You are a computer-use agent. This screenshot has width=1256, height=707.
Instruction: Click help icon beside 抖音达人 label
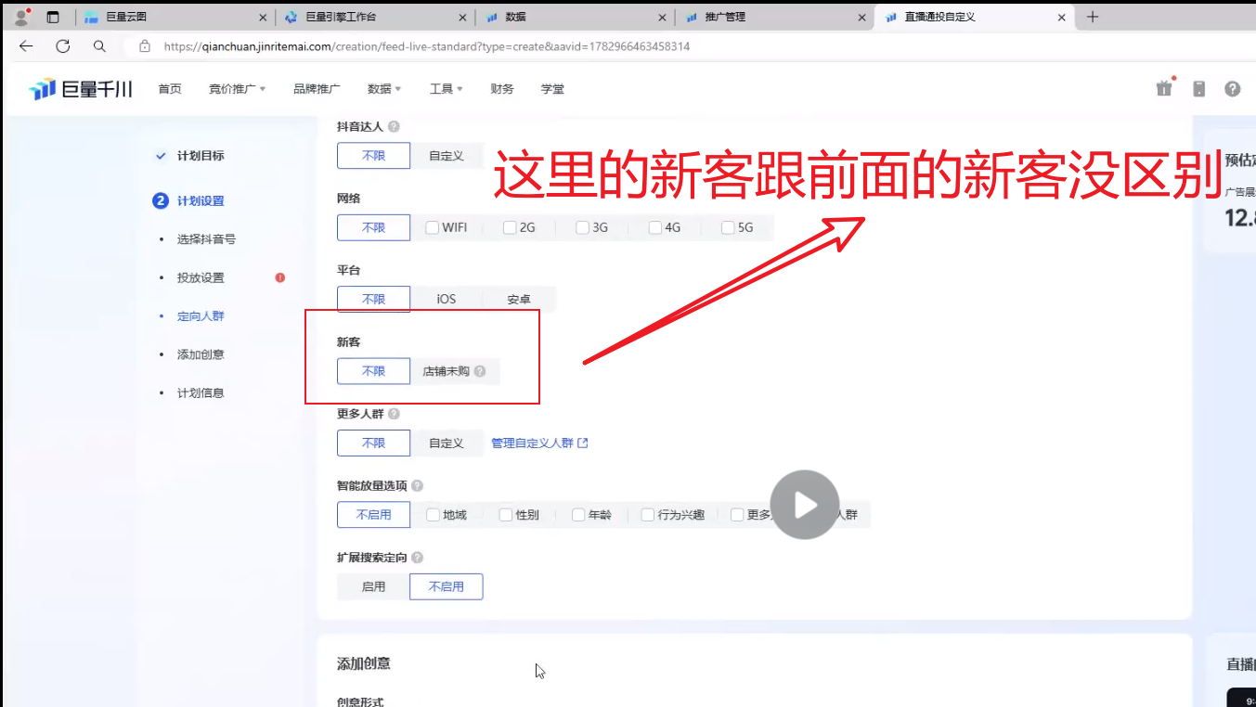point(394,127)
